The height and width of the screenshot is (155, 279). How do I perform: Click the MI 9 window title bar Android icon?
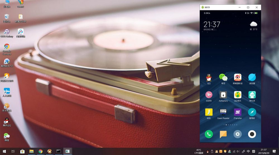click(x=203, y=7)
